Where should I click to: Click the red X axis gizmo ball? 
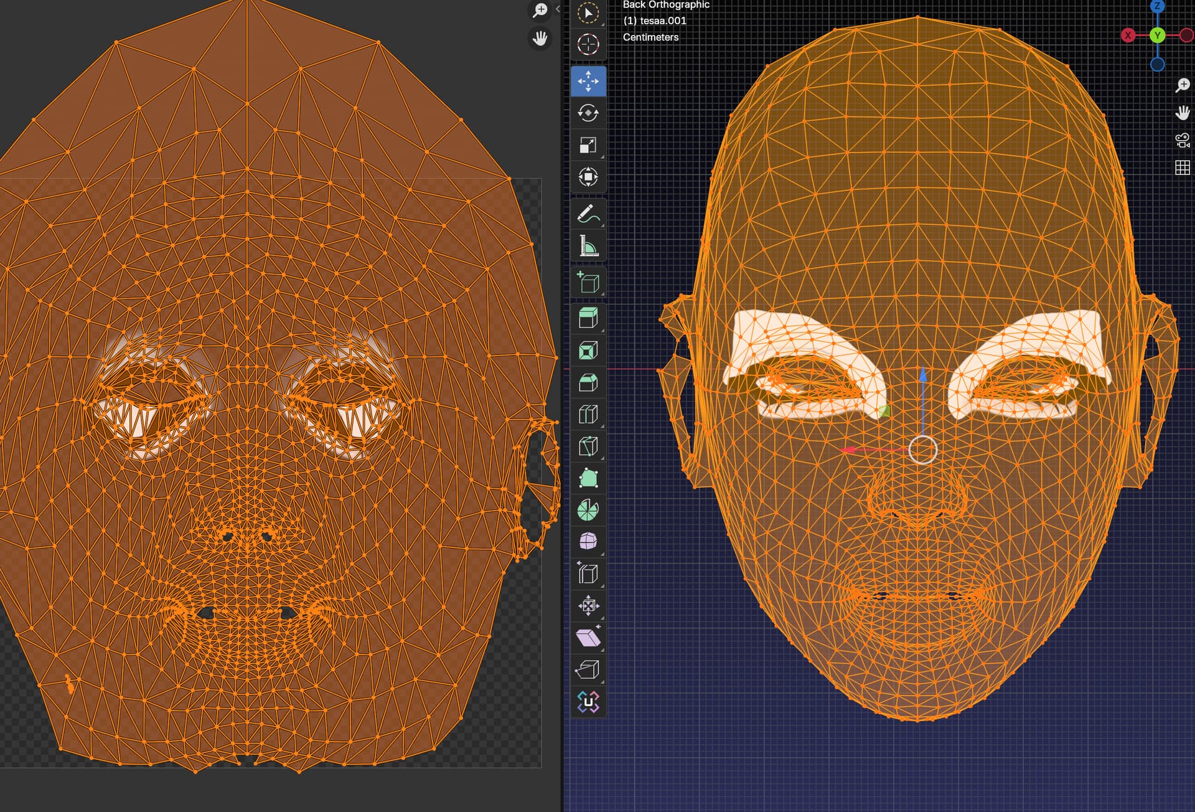click(1128, 35)
